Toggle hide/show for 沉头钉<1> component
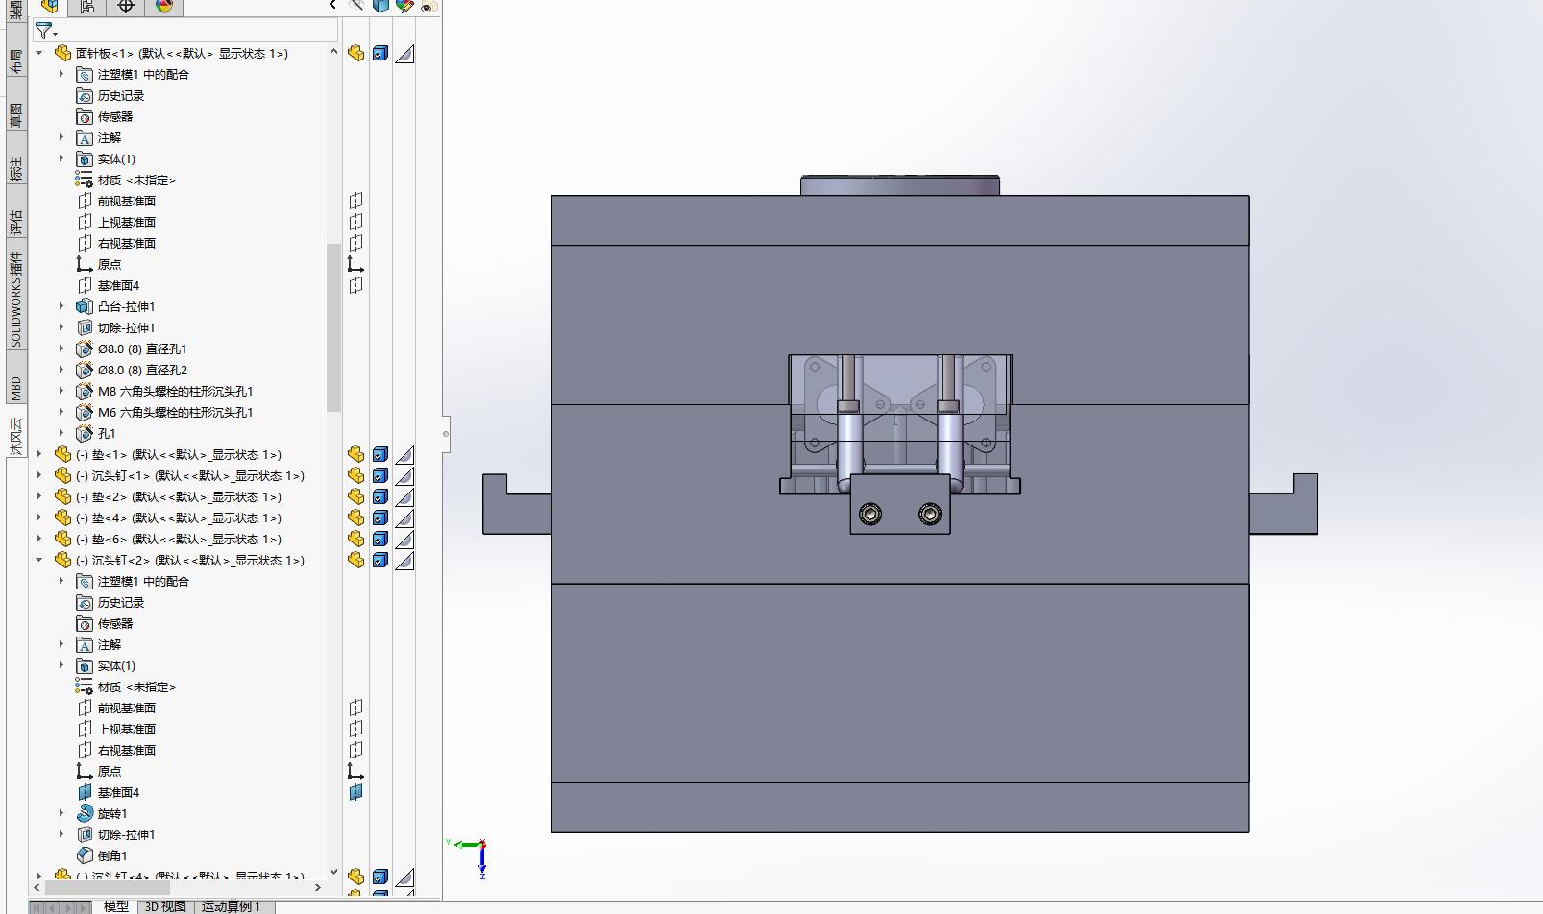 [355, 475]
